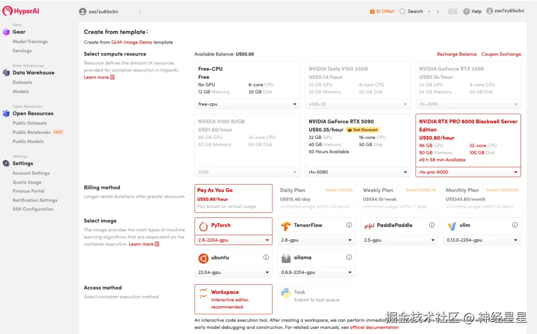
Task: Click Learn more under compute resource
Action: coord(99,77)
